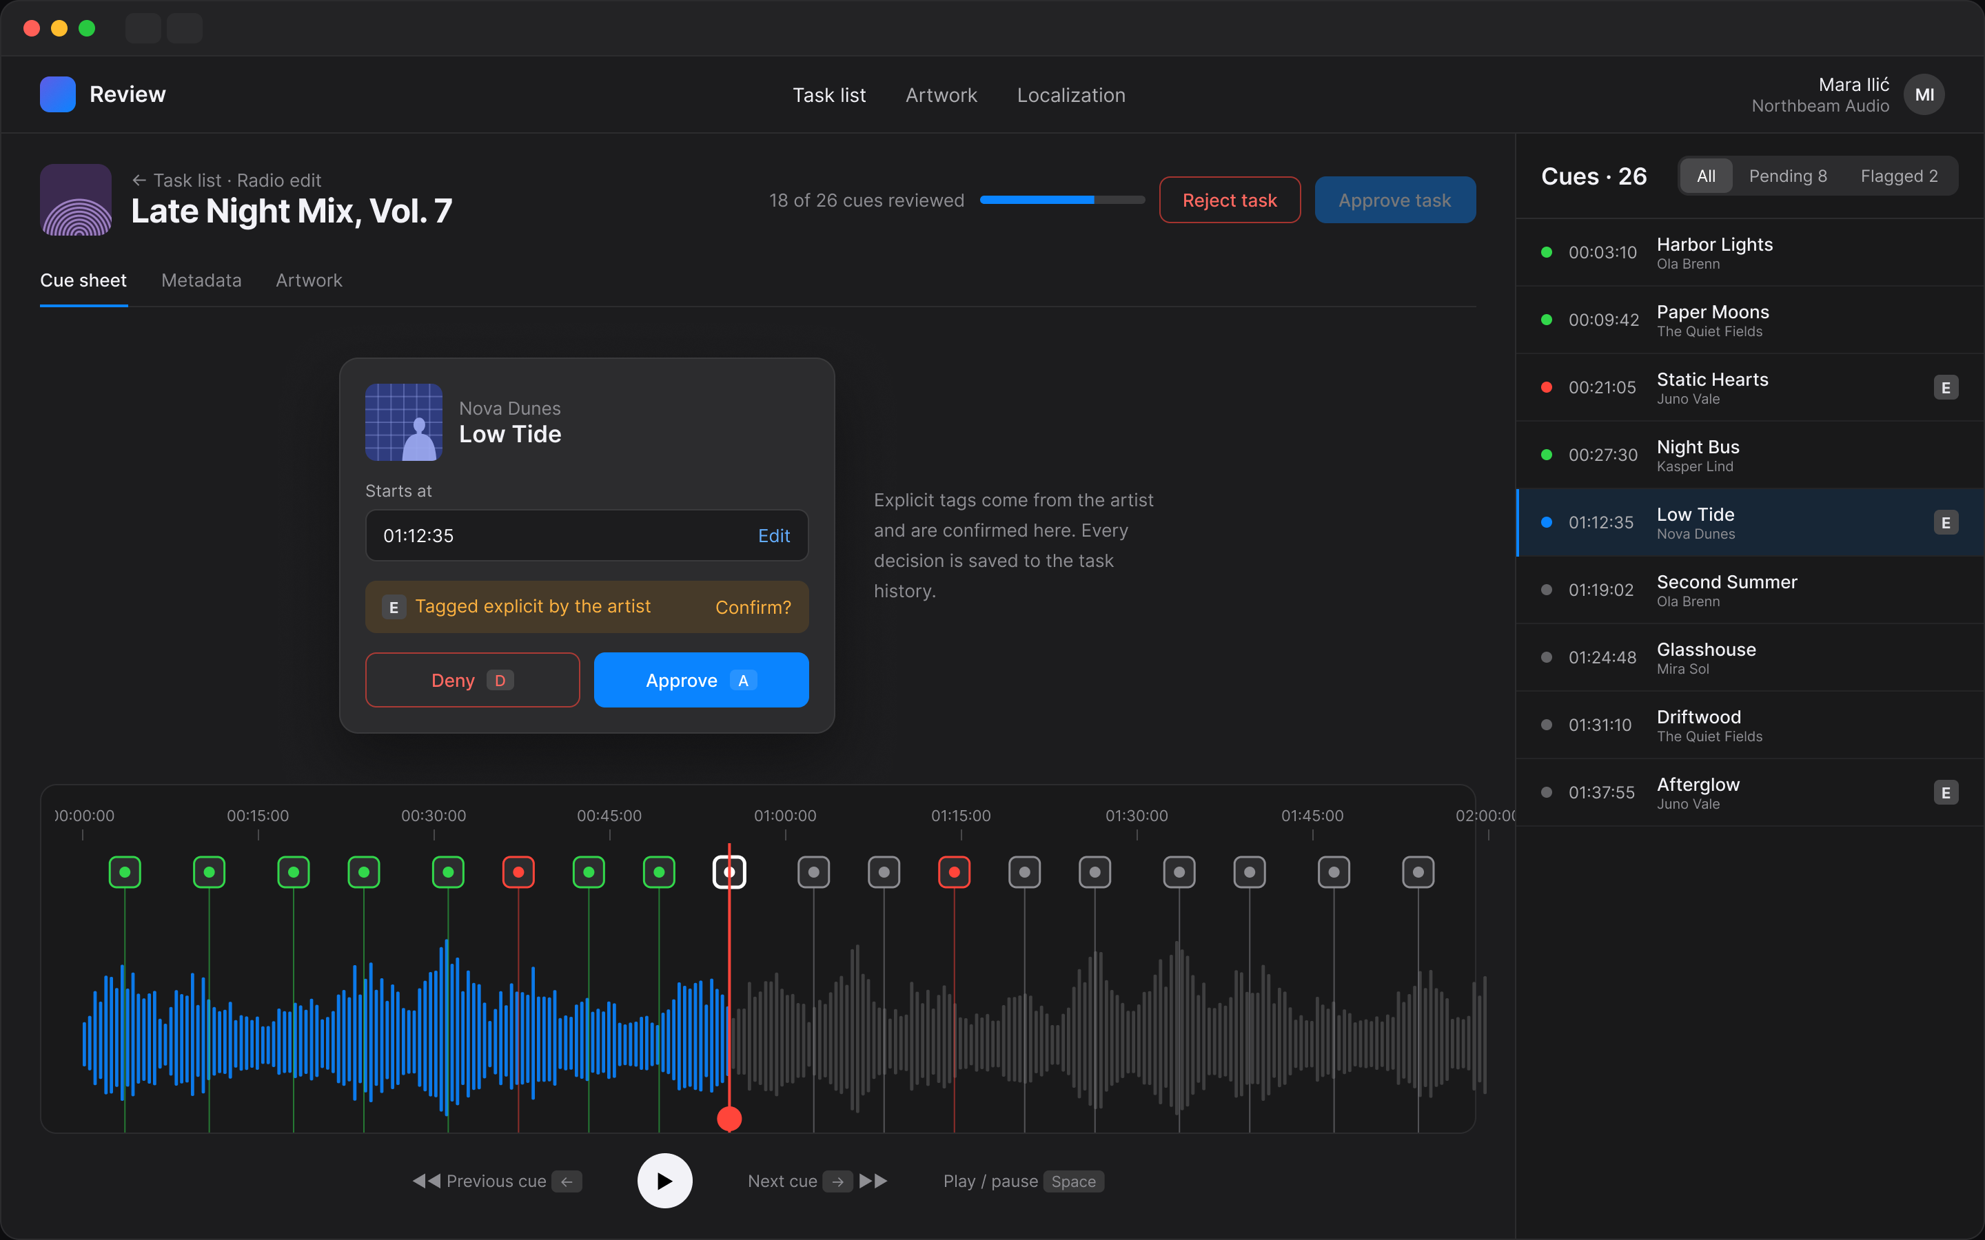Select the red flagged marker near 00:37
1985x1240 pixels.
(x=518, y=871)
